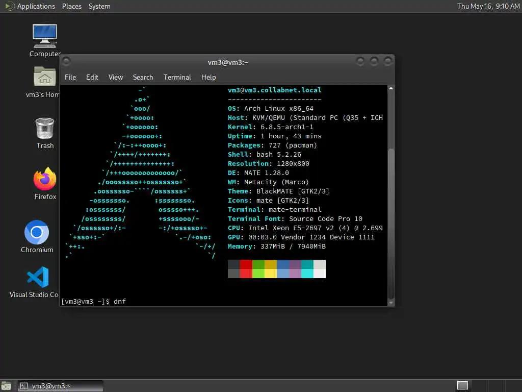The height and width of the screenshot is (392, 522).
Task: Click the bright cyan color block in neofetch palette
Action: tap(307, 274)
